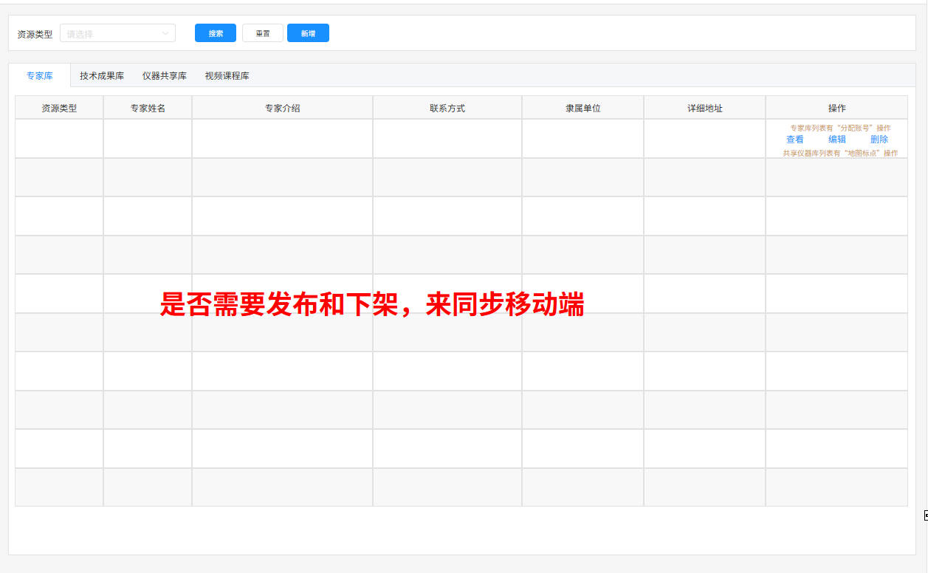Click the 详细地址 column header
Screen dimensions: 928x573
click(705, 108)
